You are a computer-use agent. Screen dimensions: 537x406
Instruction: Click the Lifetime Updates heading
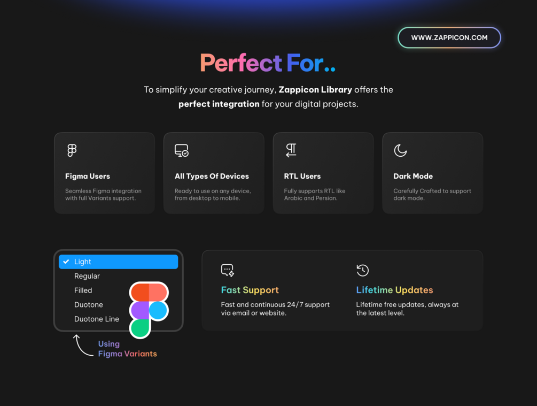pyautogui.click(x=394, y=290)
